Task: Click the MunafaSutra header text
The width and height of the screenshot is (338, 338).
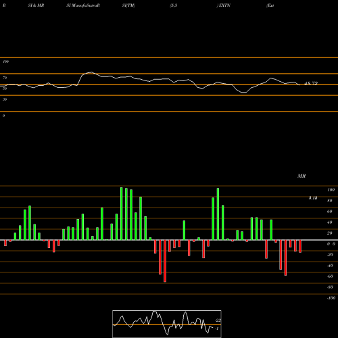Action: pyautogui.click(x=83, y=5)
